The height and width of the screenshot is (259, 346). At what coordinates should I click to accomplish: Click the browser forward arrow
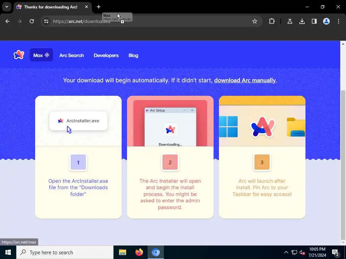[20, 21]
